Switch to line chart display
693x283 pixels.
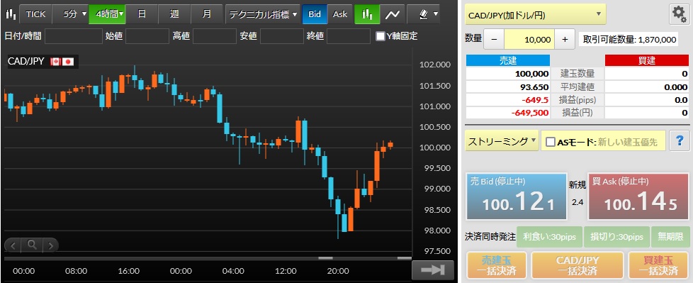pyautogui.click(x=393, y=14)
